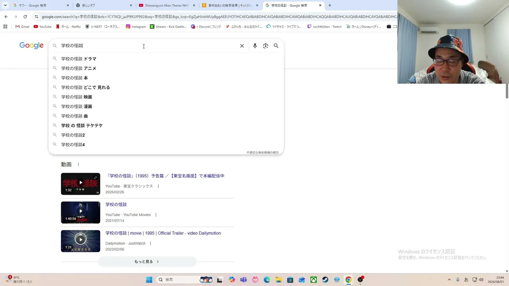Choose suggestion 学校の怪談 どこで 見れる
Viewport: 509px width, 286px height.
(x=166, y=87)
